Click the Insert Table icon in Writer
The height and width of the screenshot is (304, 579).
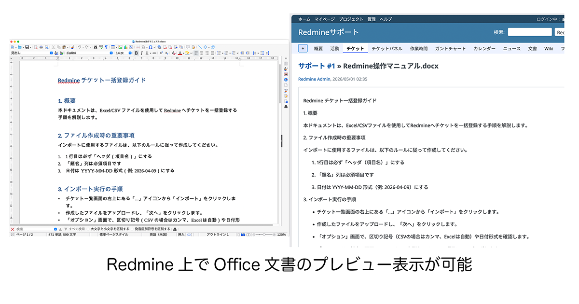(x=113, y=47)
